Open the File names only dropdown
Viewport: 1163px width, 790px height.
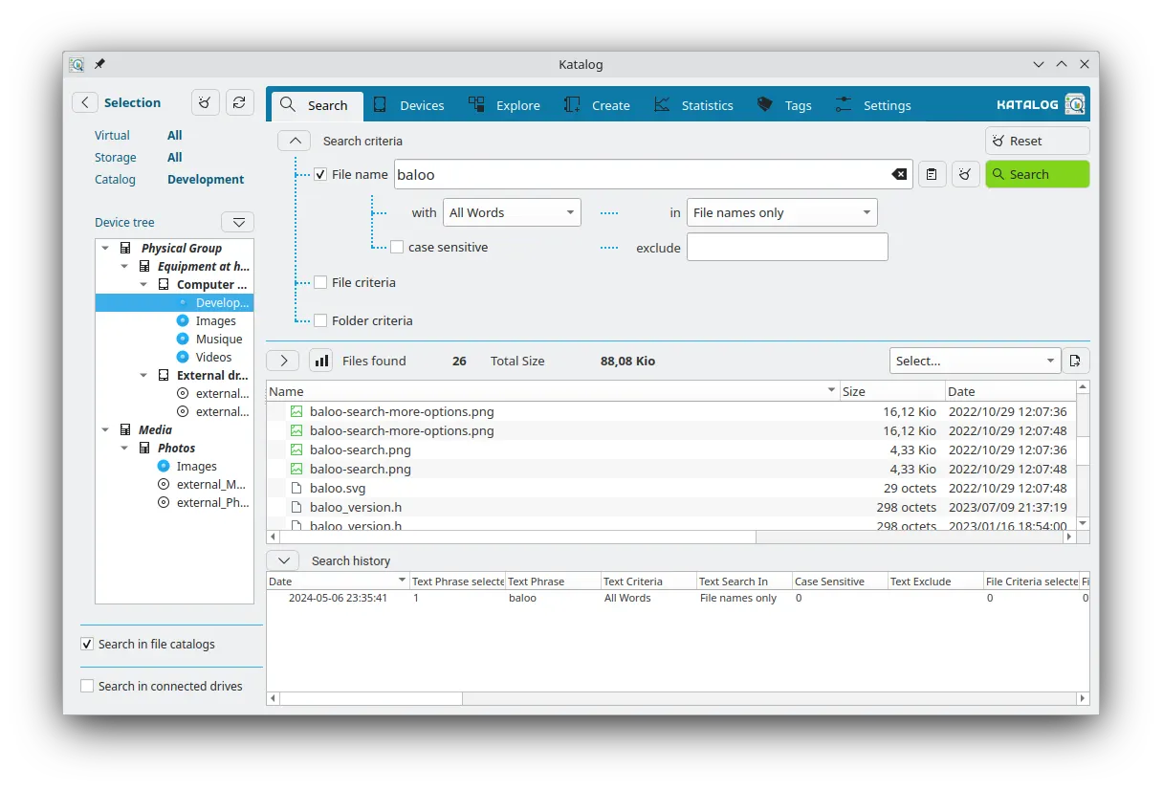click(782, 212)
